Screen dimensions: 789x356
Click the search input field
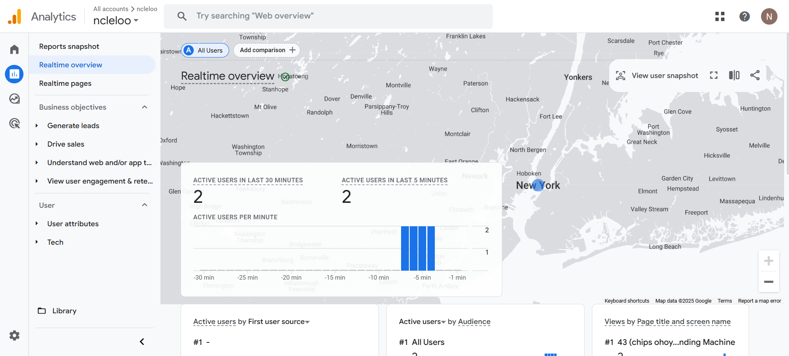coord(328,16)
